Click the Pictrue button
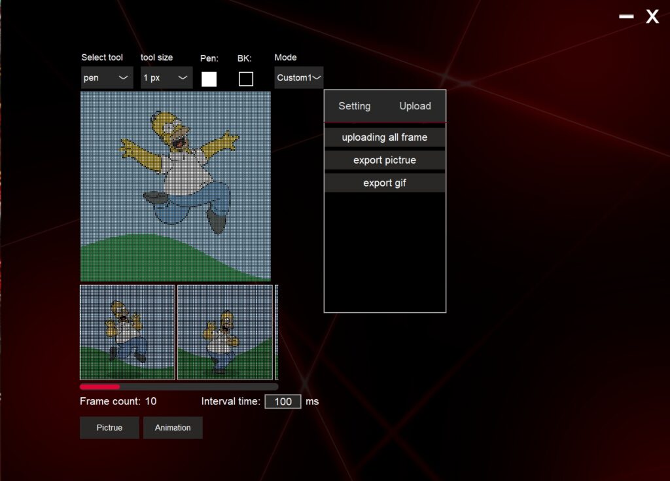Screen dimensions: 670x481 click(x=109, y=427)
